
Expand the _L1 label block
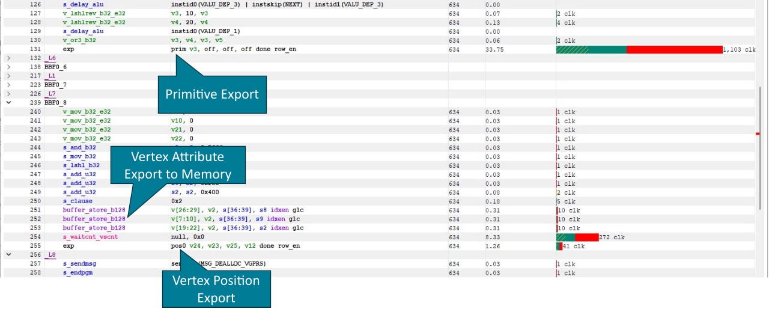(x=8, y=76)
